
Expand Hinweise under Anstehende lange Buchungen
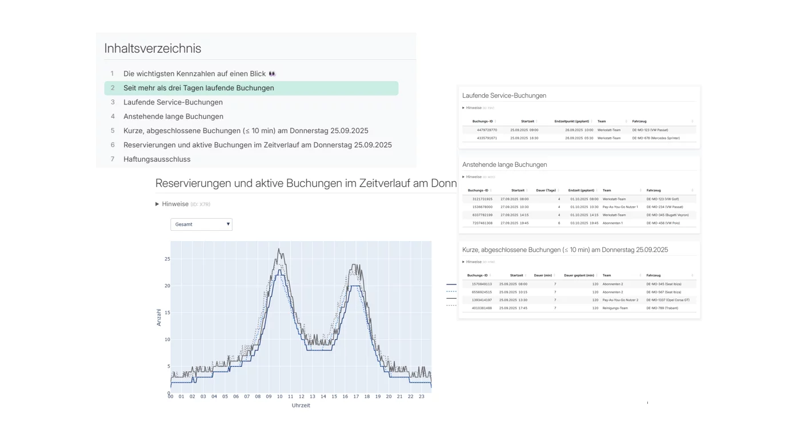(x=474, y=177)
